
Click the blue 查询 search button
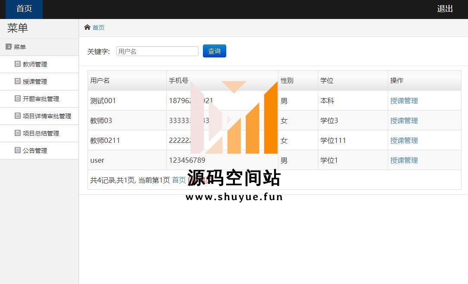coord(214,51)
